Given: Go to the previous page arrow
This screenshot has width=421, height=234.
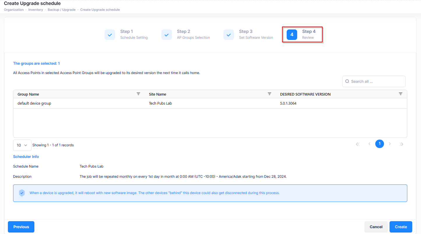Looking at the screenshot, I should click(369, 144).
